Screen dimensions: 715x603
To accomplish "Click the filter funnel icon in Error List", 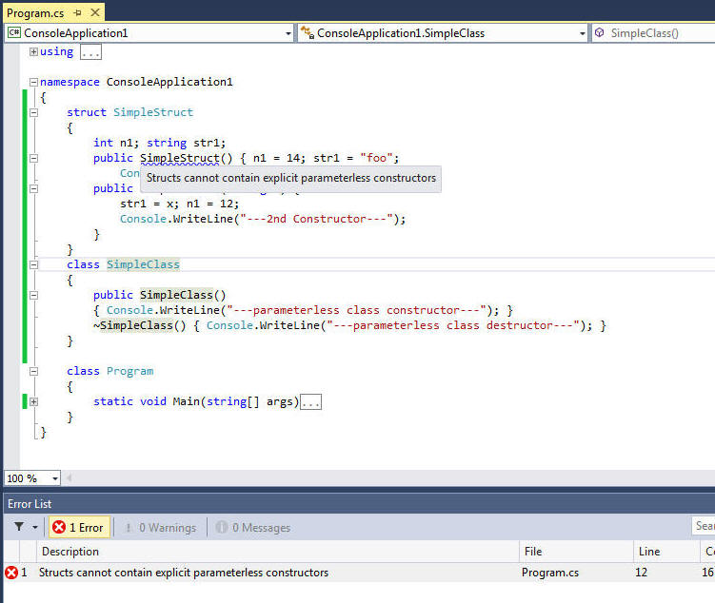I will [x=19, y=527].
